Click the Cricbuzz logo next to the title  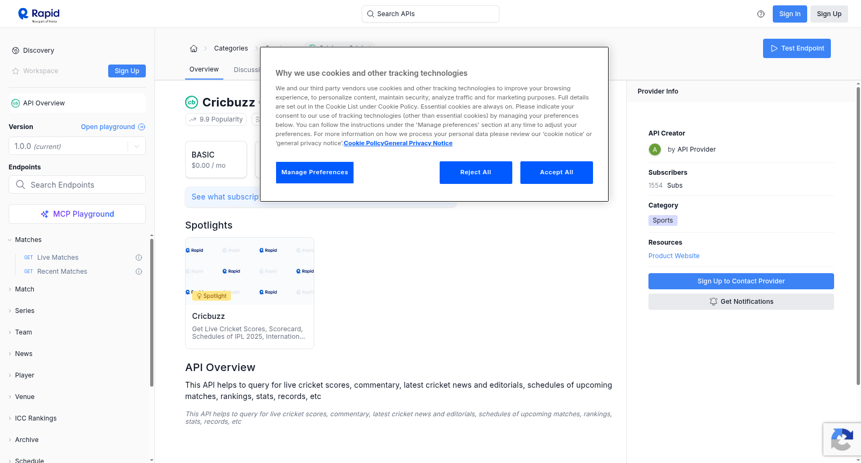click(192, 102)
